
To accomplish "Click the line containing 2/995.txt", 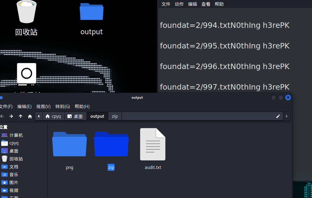I will pyautogui.click(x=225, y=46).
